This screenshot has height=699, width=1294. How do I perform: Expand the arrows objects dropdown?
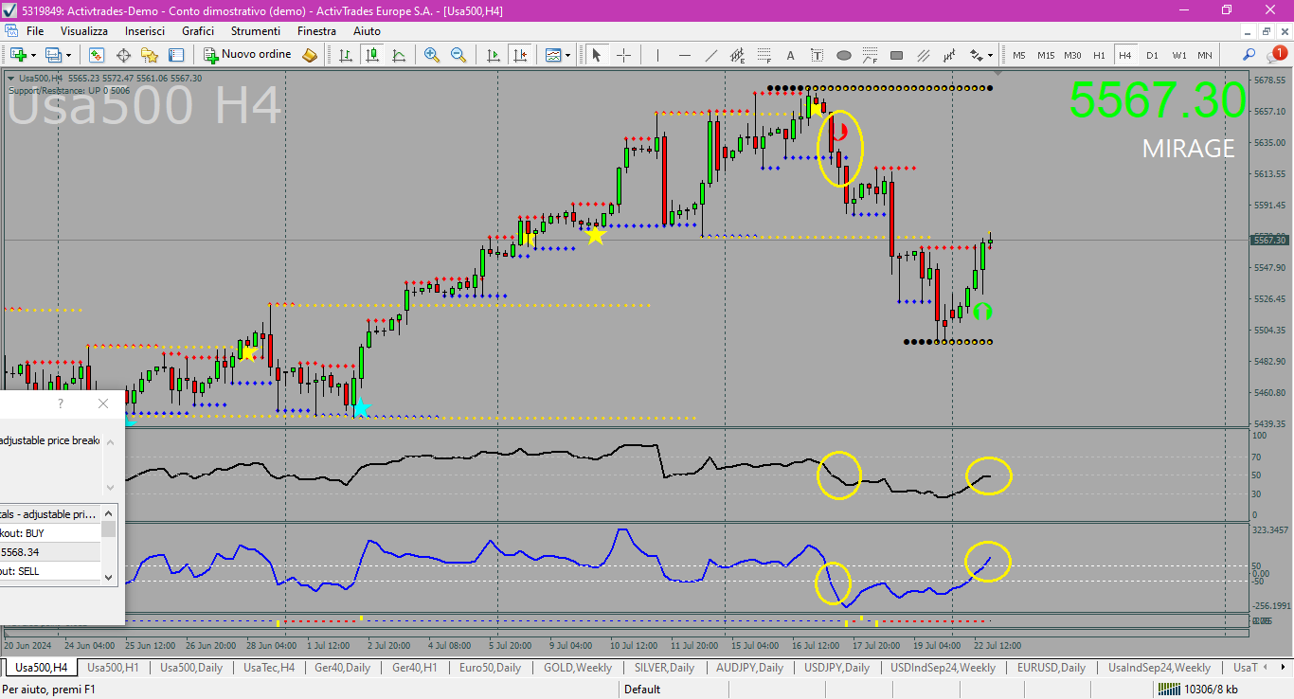[991, 55]
